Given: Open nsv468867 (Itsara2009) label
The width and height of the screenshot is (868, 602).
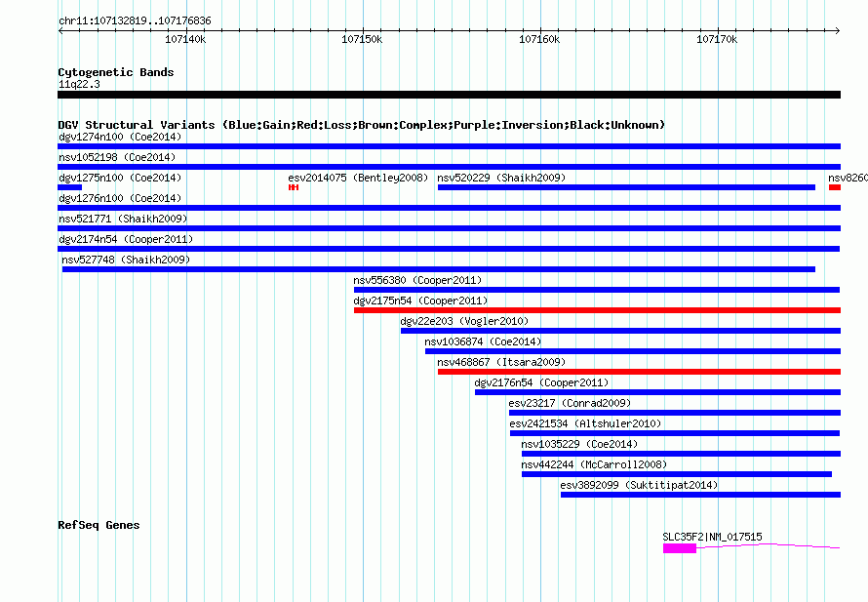Looking at the screenshot, I should pos(501,362).
